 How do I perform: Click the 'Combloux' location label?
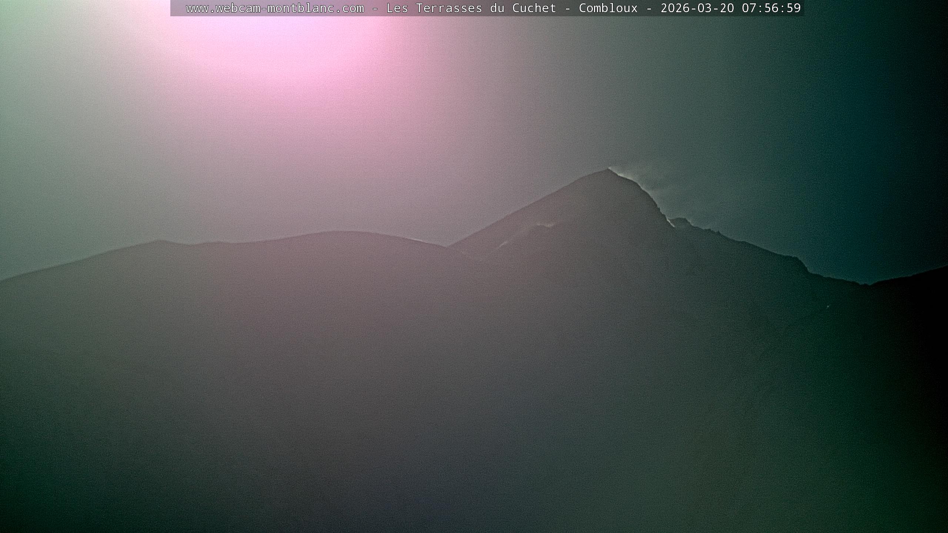tap(608, 8)
